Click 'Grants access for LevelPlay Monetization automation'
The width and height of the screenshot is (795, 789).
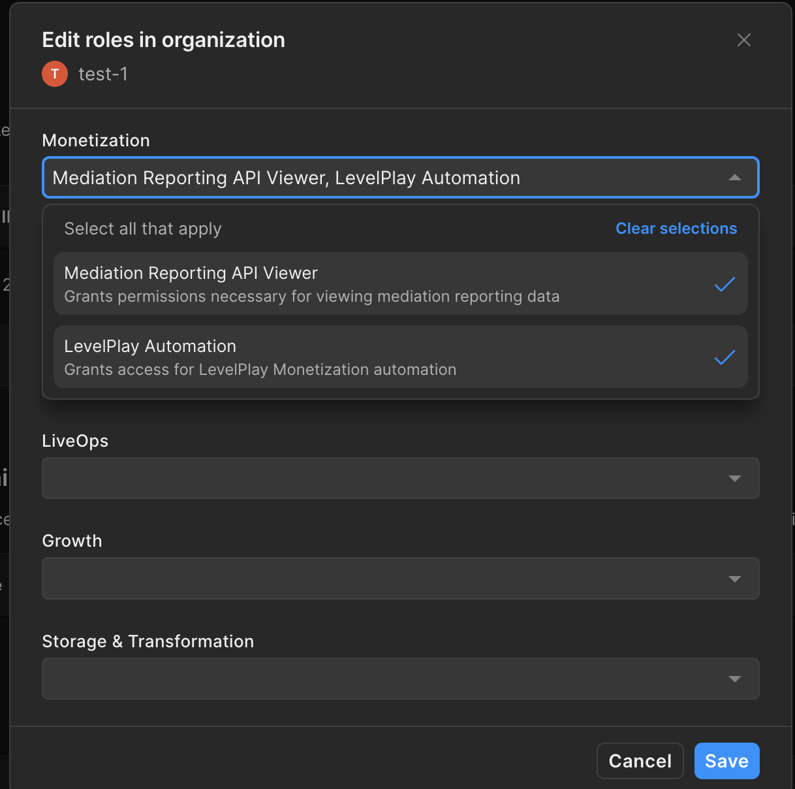click(x=260, y=370)
